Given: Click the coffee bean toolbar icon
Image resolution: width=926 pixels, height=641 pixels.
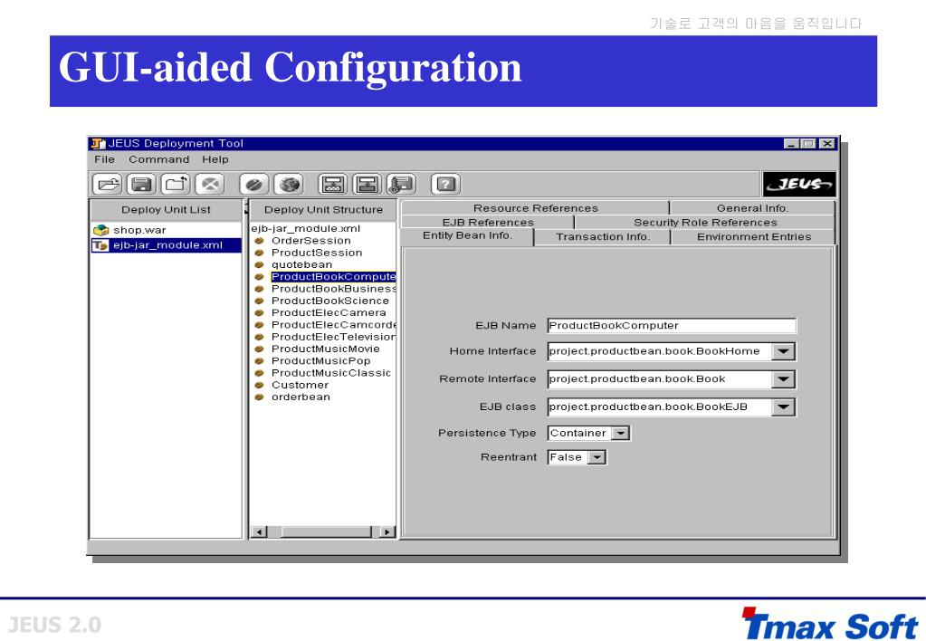Looking at the screenshot, I should [254, 185].
